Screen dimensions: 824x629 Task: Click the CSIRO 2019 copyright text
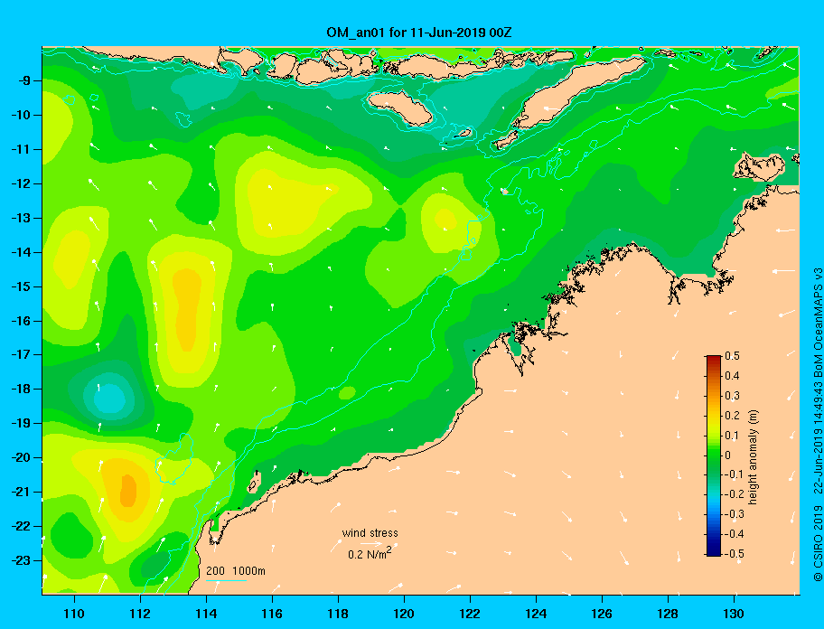(818, 543)
